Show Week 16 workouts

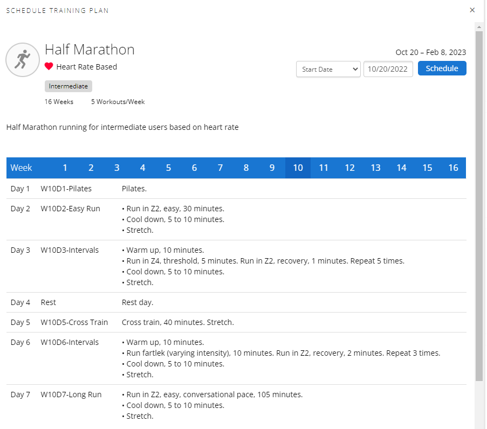pos(453,168)
